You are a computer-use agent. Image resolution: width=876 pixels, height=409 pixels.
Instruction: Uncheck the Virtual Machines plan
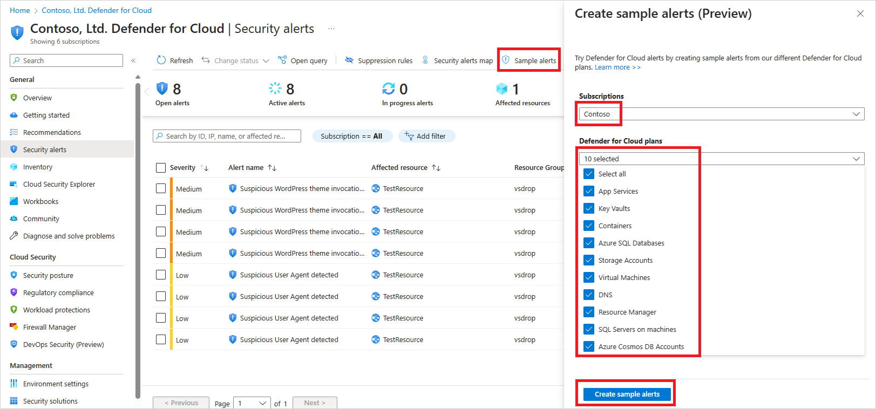click(x=589, y=277)
